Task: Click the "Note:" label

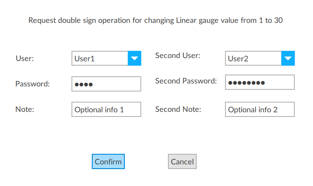Action: click(25, 109)
